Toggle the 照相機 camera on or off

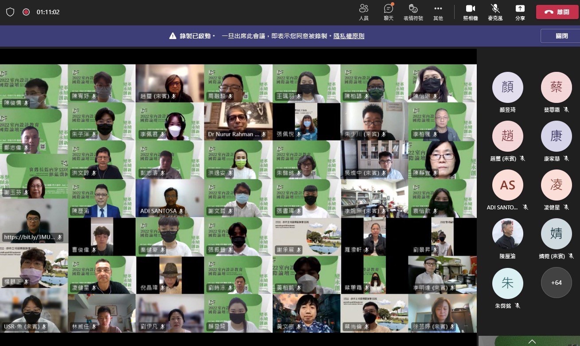471,12
